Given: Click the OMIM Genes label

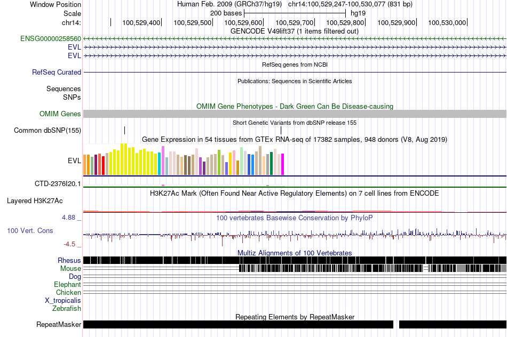Looking at the screenshot, I should pyautogui.click(x=60, y=114).
